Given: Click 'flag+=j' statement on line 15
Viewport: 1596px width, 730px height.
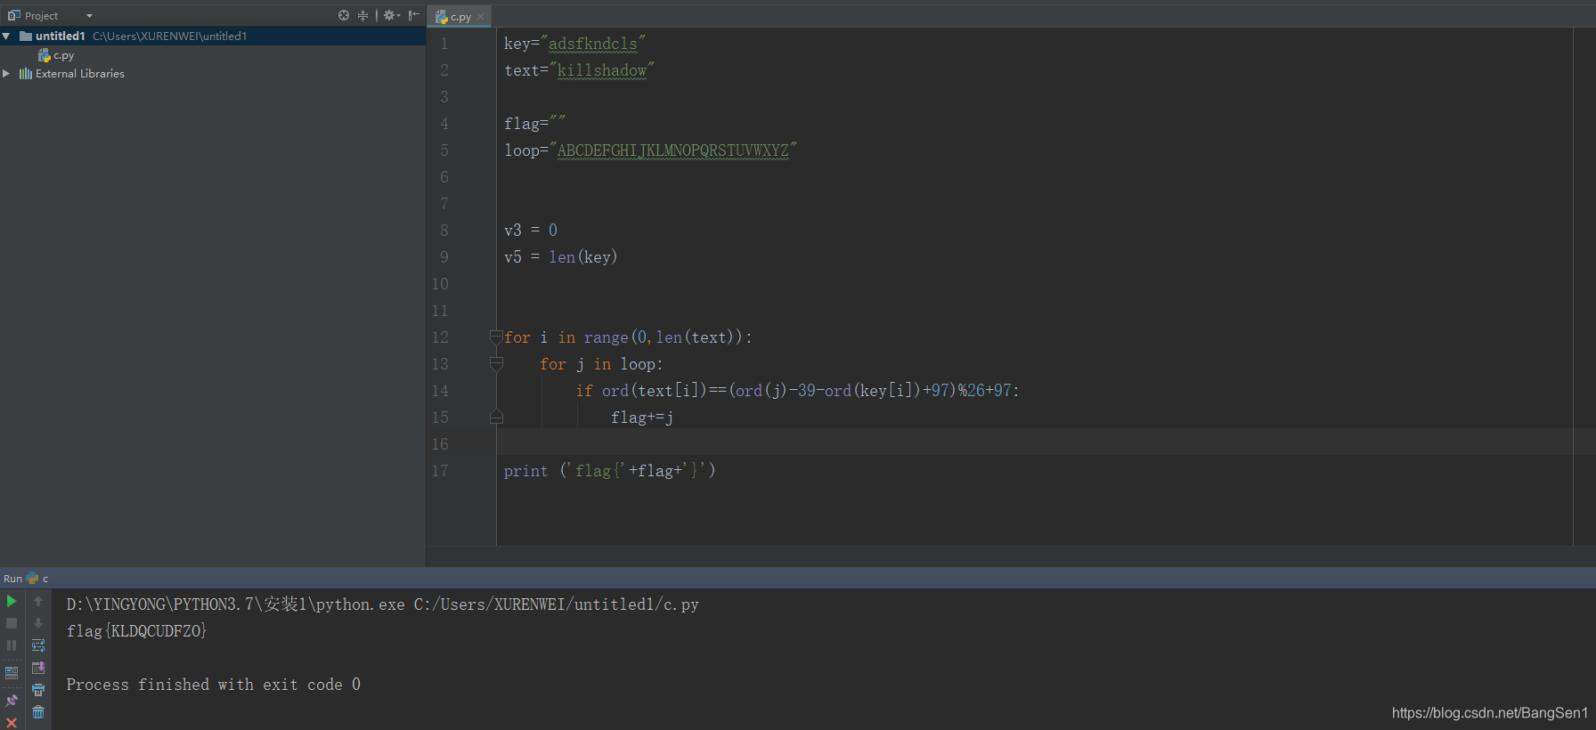Looking at the screenshot, I should pos(642,418).
